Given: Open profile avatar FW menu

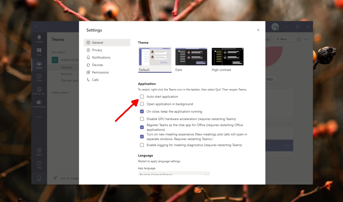Looking at the screenshot, I should 275,27.
